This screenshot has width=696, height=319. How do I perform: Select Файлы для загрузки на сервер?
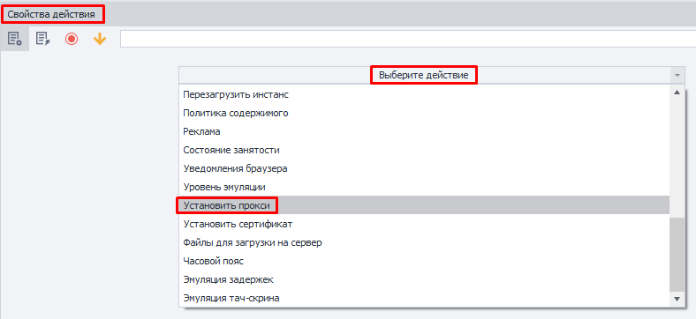coord(253,243)
